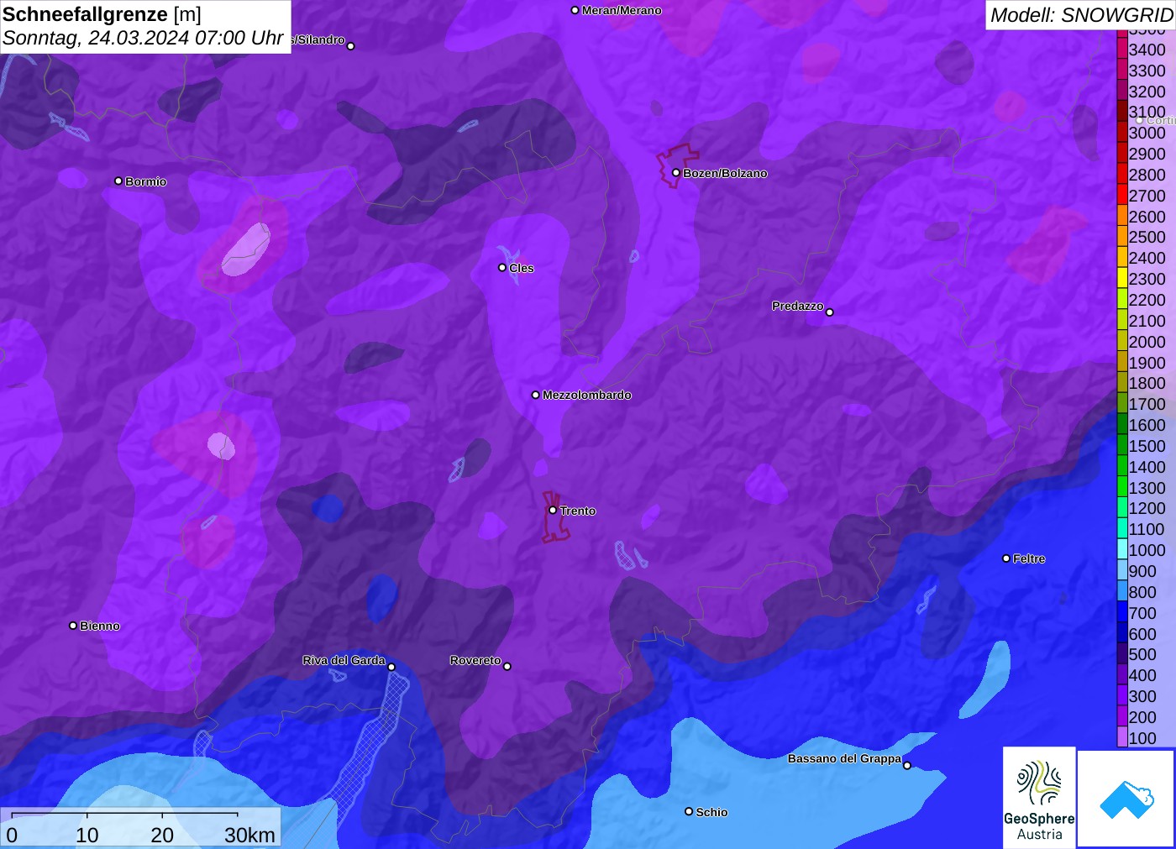Click the Bormio city marker dot

click(118, 181)
